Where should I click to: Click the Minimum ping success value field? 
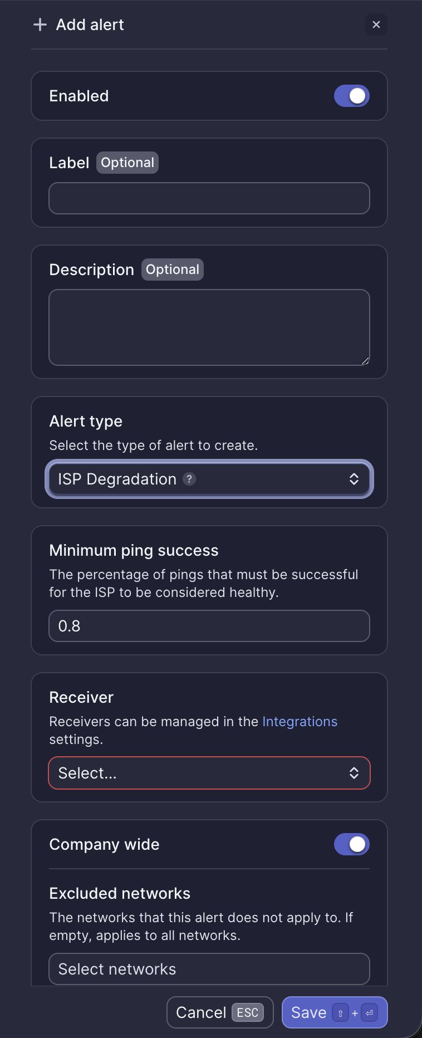click(209, 626)
